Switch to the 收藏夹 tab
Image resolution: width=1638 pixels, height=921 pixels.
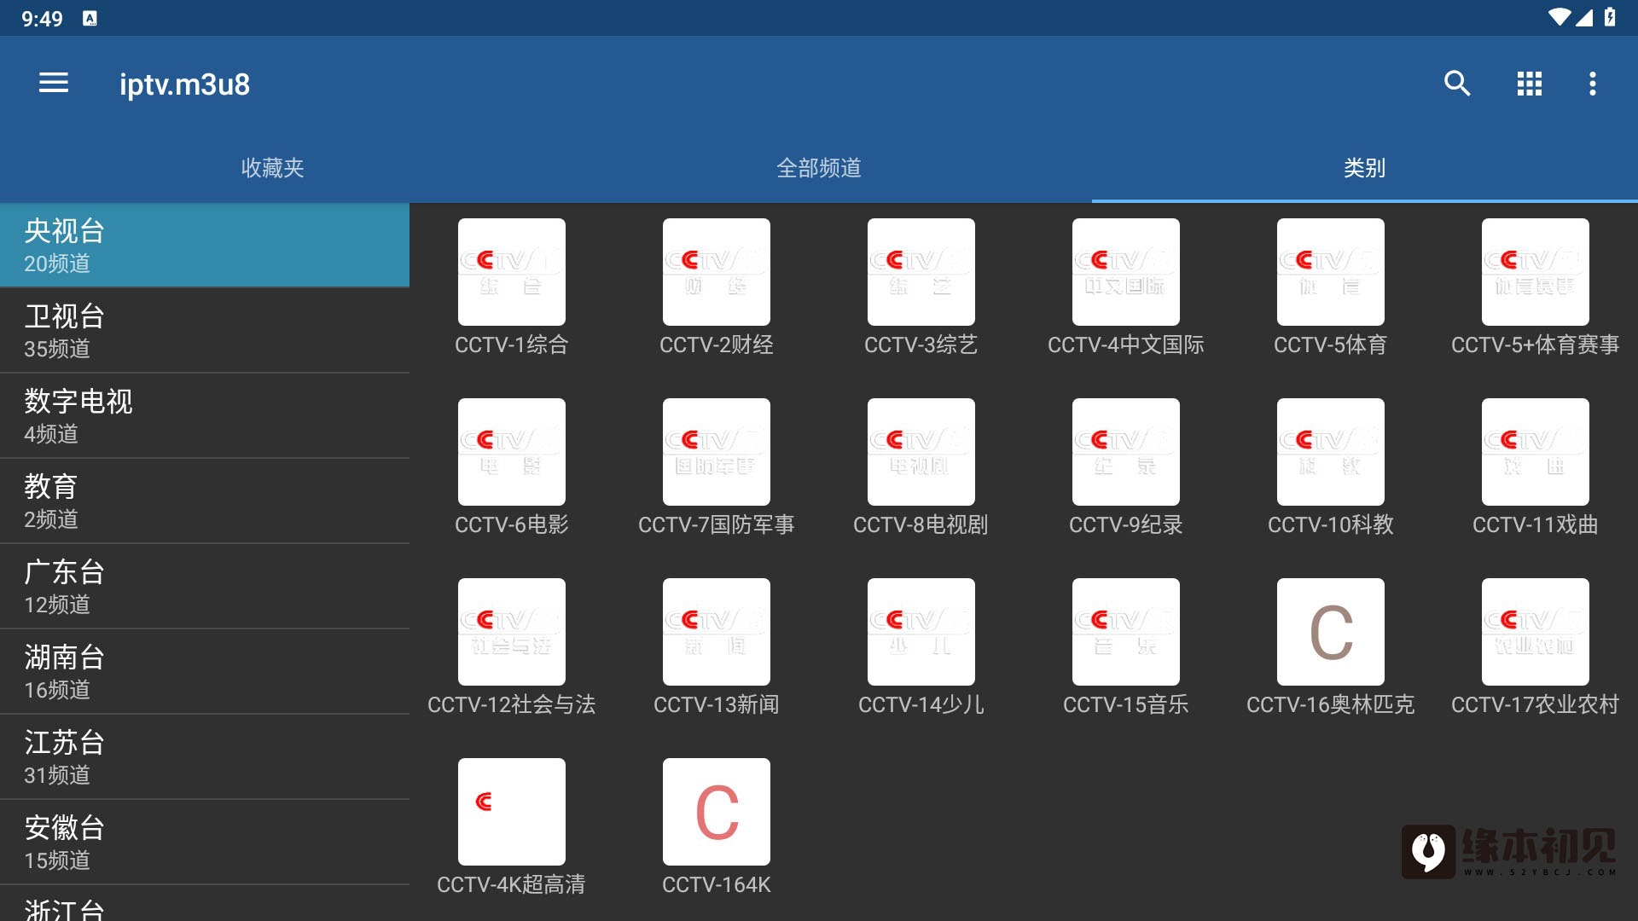tap(273, 168)
